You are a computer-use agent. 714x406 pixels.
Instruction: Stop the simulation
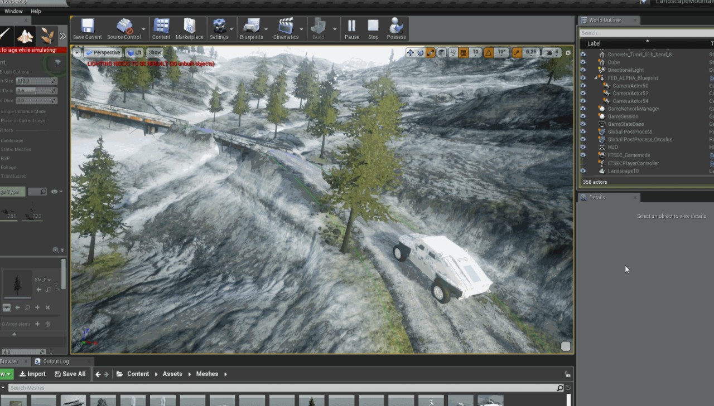coord(373,28)
